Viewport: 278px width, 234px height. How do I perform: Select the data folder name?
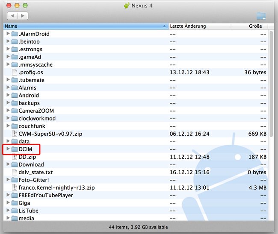click(x=24, y=142)
